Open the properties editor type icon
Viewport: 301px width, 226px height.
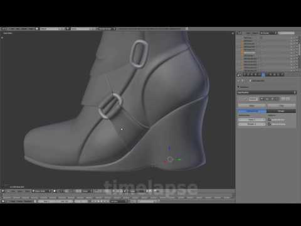coord(239,75)
